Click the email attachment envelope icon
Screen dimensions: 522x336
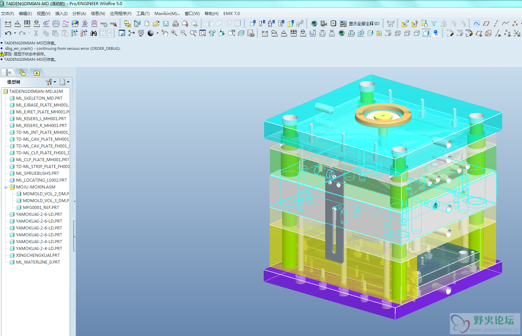(x=185, y=24)
